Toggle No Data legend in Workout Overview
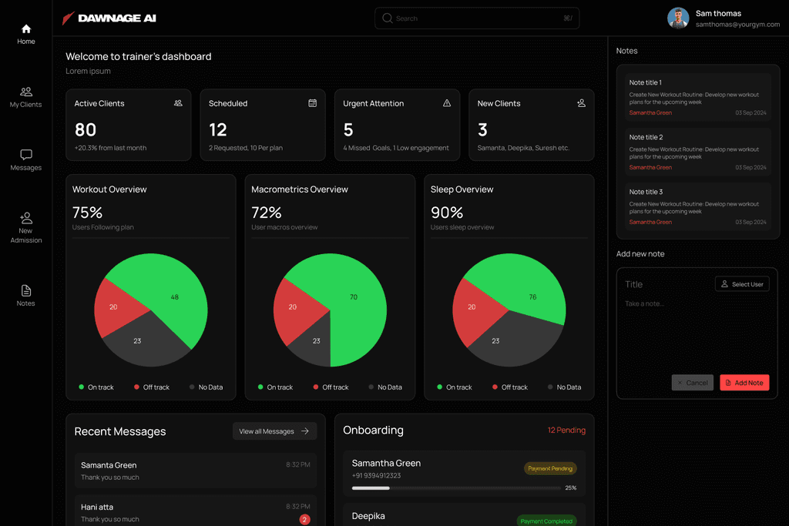This screenshot has height=526, width=789. [206, 387]
